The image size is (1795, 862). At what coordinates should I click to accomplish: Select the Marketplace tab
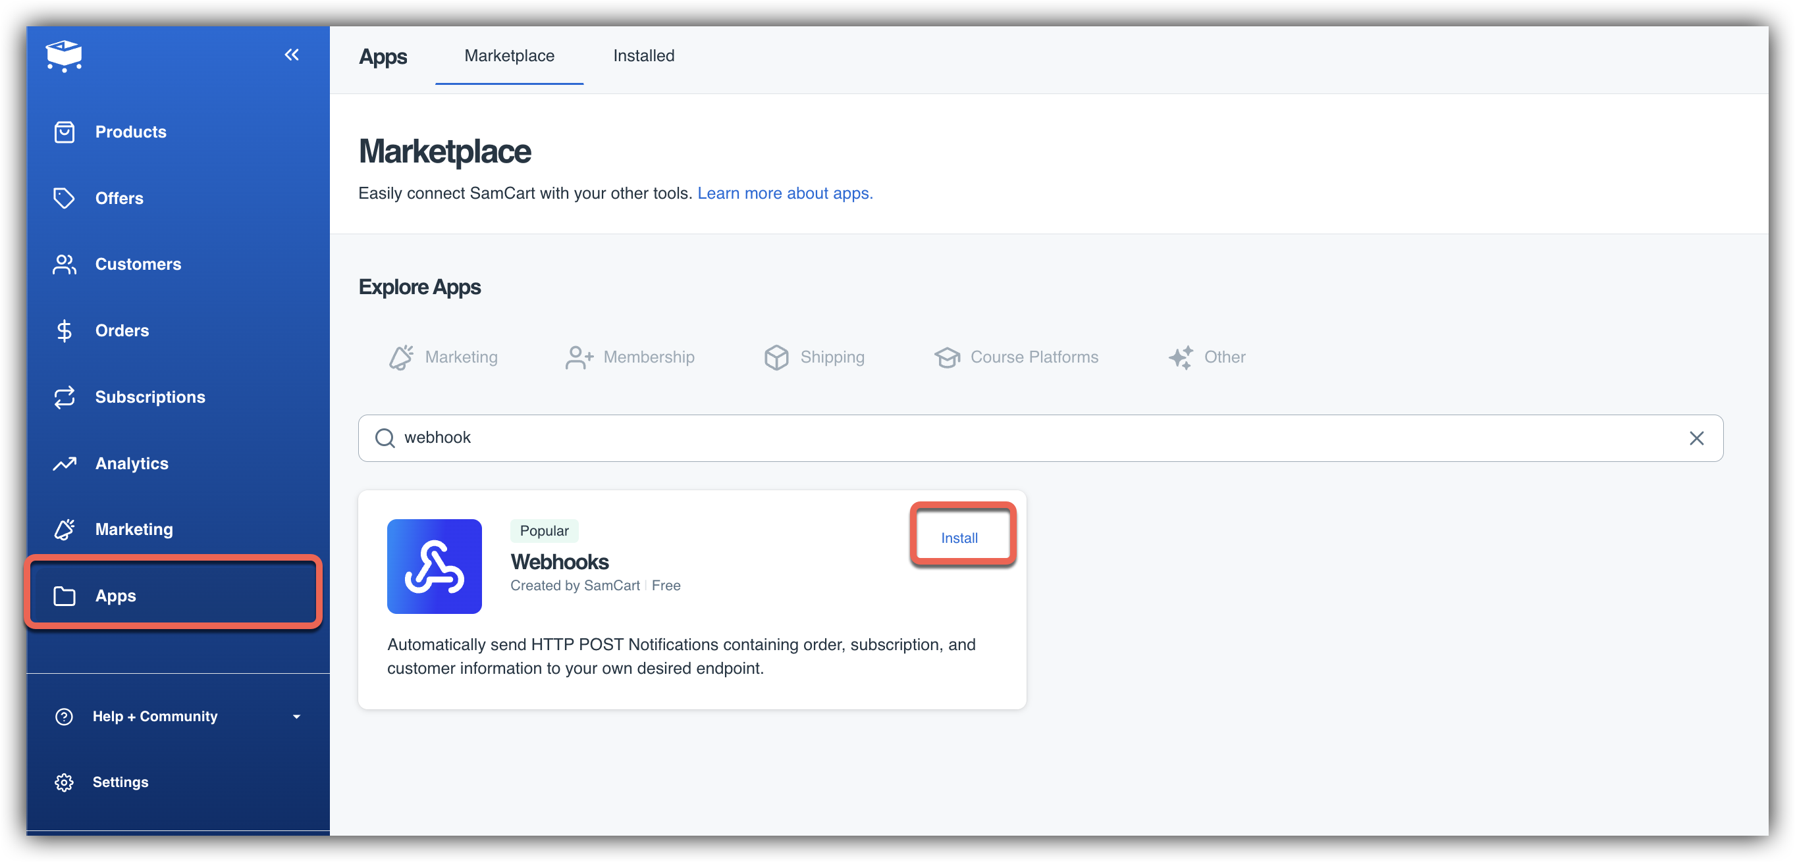510,56
